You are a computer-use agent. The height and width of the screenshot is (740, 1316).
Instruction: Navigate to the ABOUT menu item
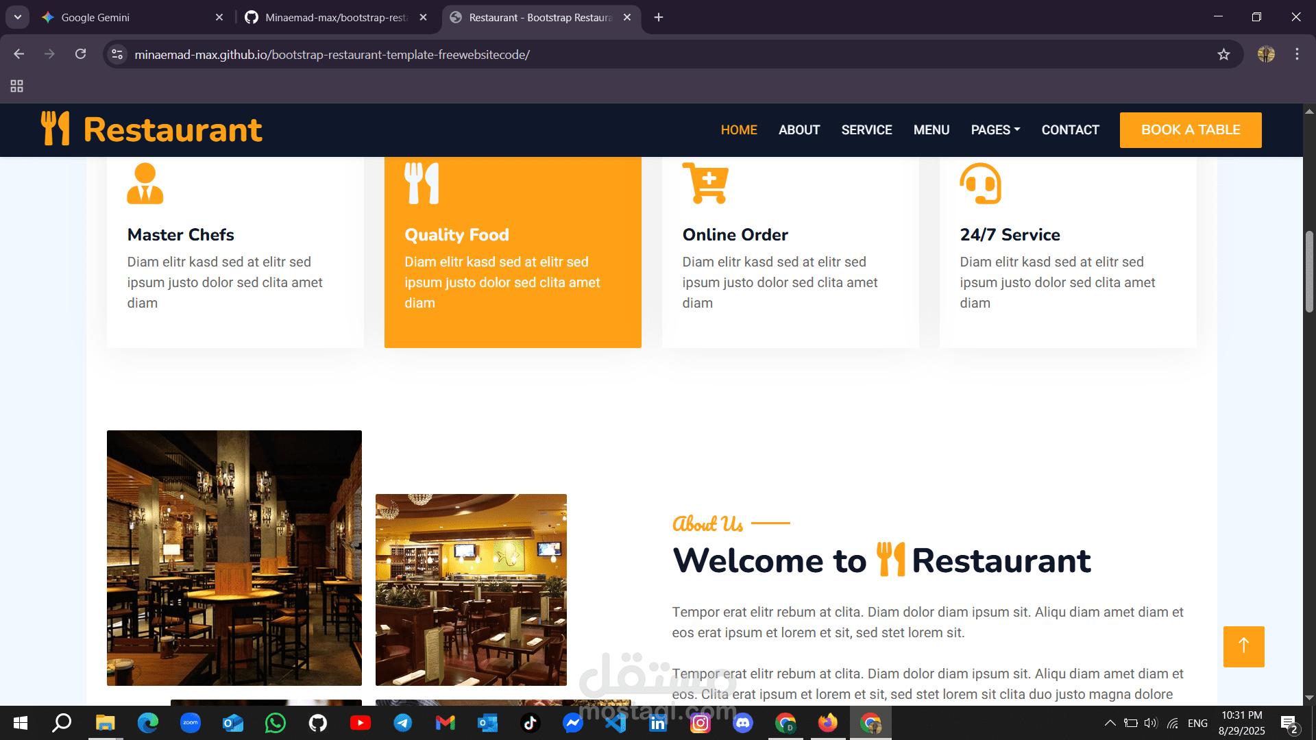(x=799, y=129)
